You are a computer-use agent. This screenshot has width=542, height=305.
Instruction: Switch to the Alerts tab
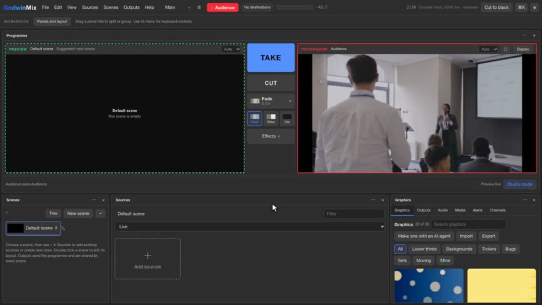[478, 210]
